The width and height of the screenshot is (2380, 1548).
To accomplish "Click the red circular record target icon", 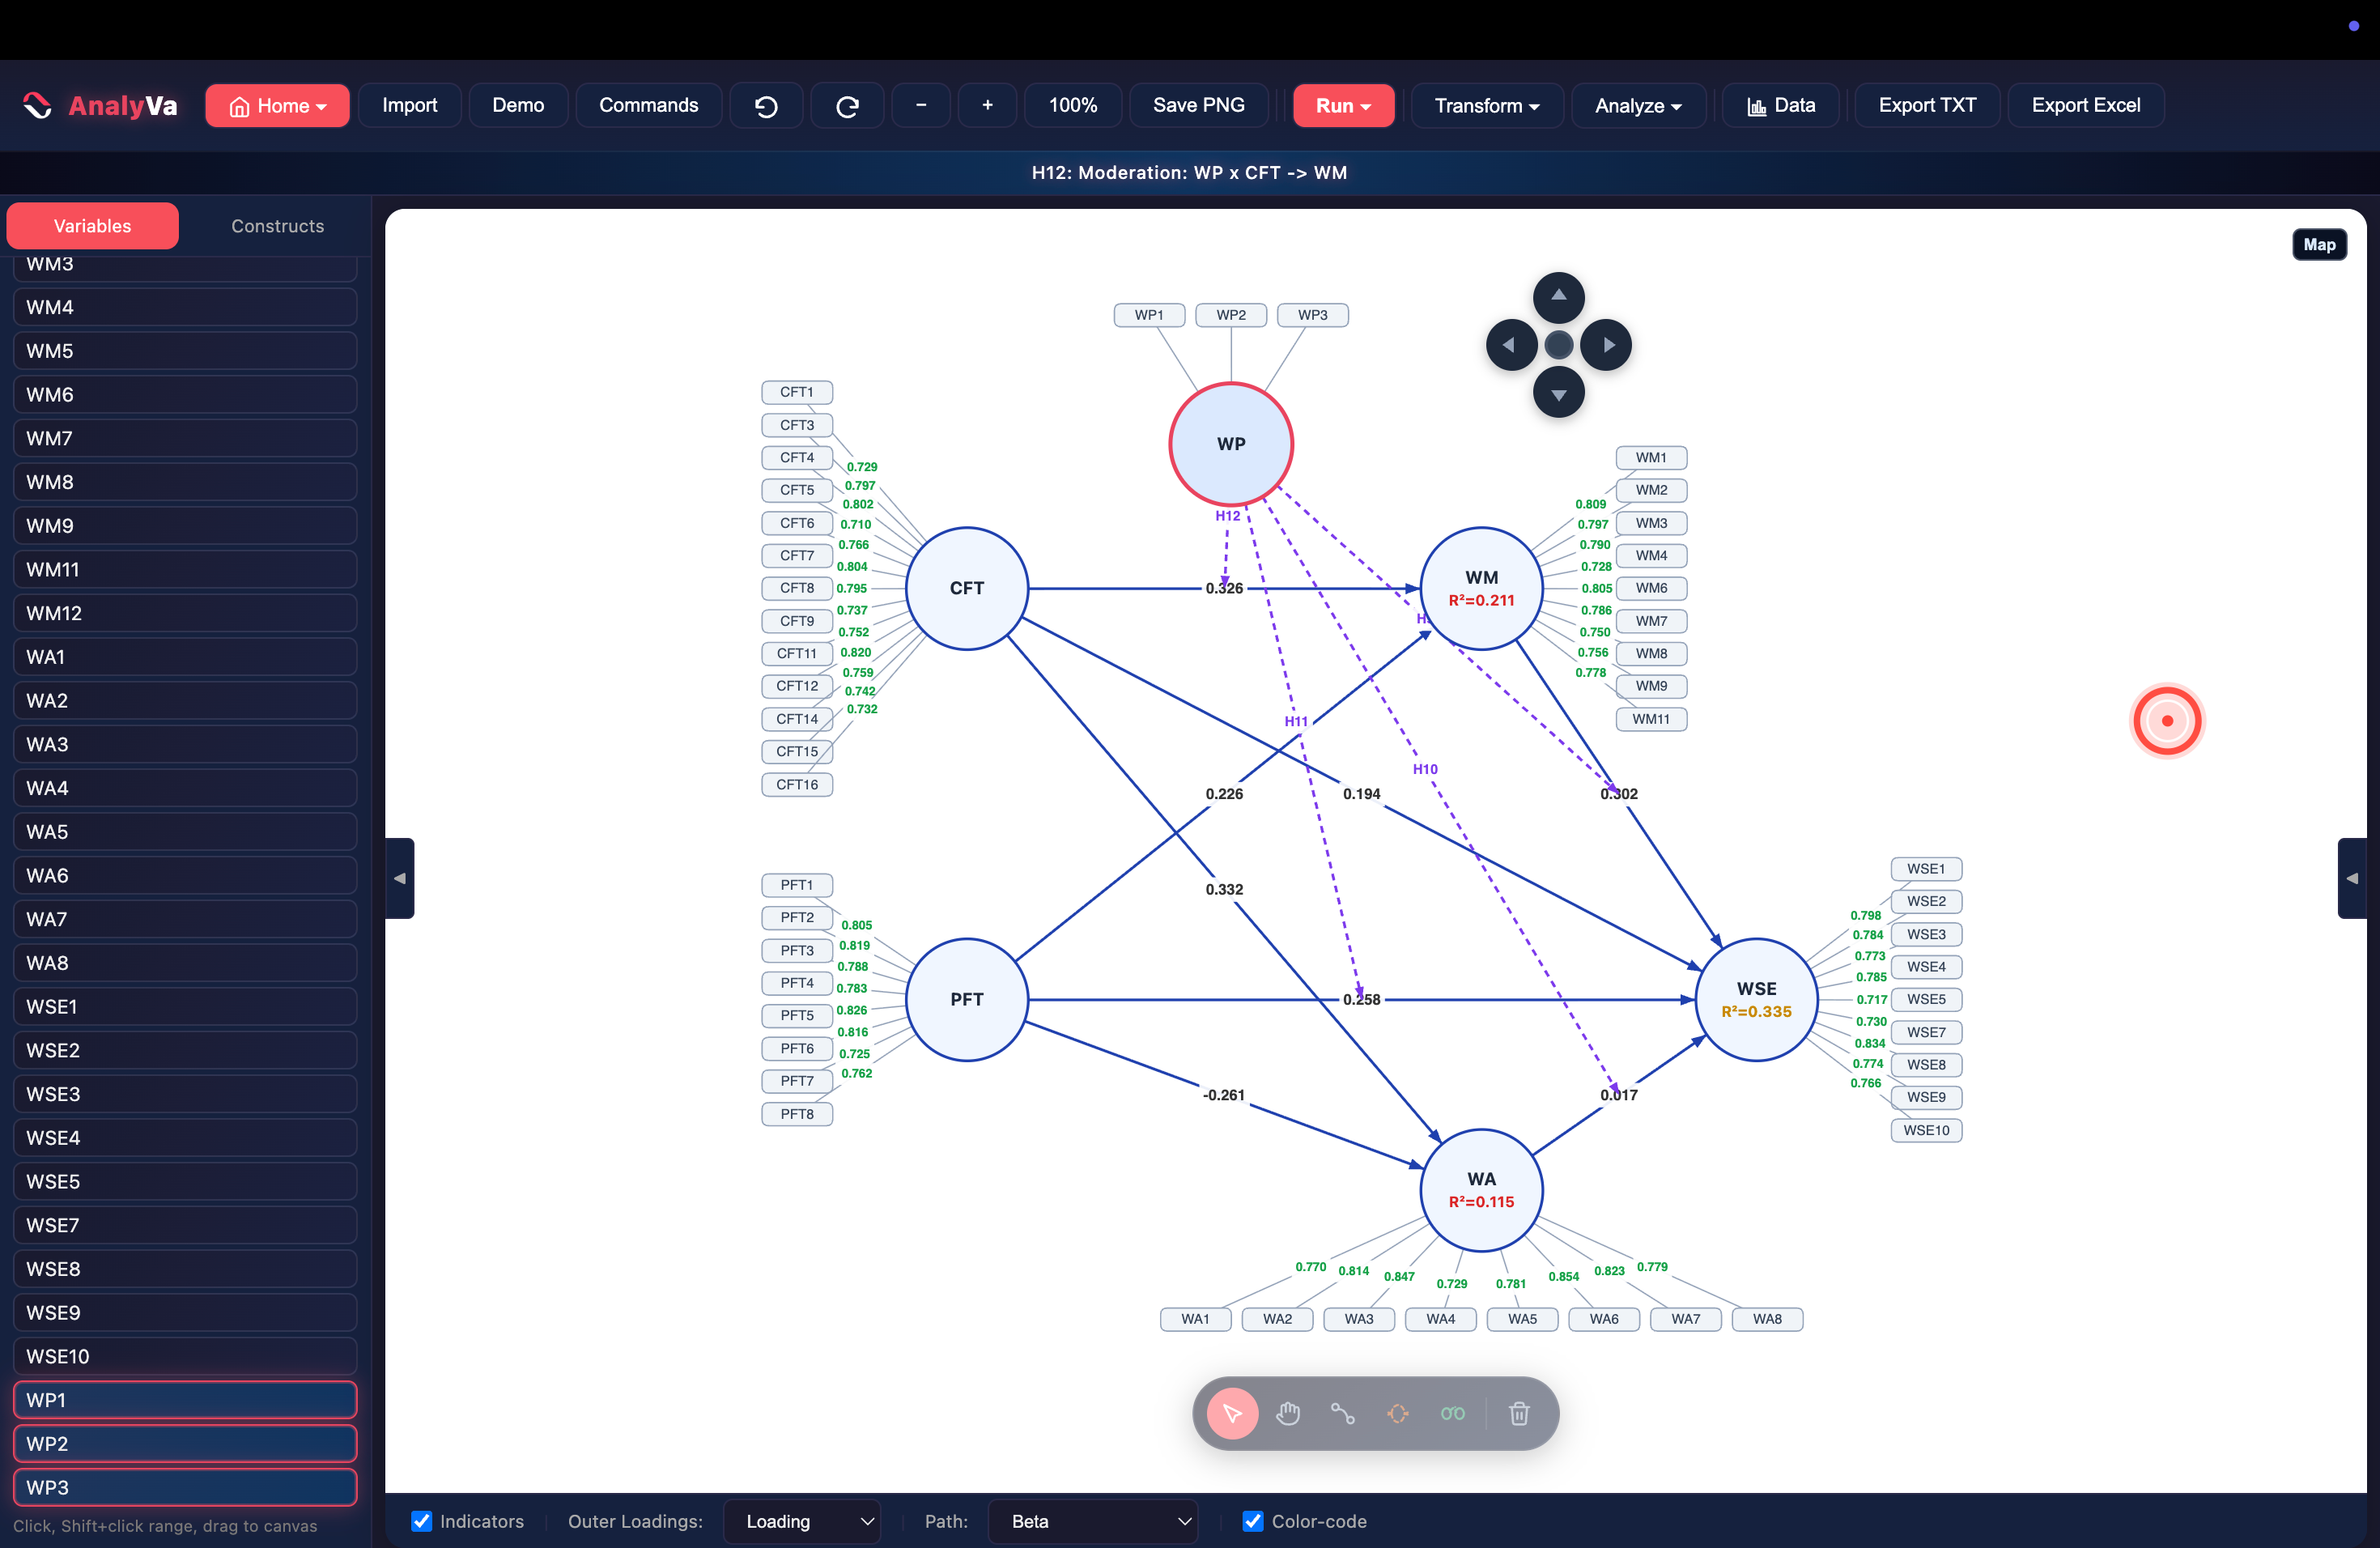I will click(x=2167, y=720).
